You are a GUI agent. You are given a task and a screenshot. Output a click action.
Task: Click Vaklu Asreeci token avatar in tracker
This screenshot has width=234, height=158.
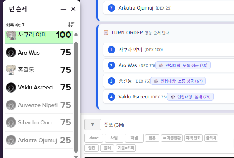click(11, 87)
